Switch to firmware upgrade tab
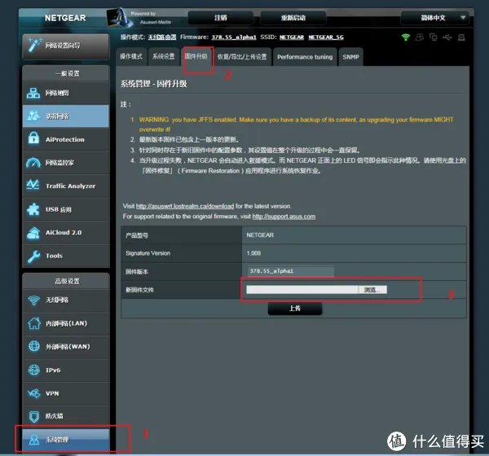The image size is (489, 456). (196, 56)
